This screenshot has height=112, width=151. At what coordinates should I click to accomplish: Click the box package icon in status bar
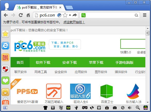[61, 108]
